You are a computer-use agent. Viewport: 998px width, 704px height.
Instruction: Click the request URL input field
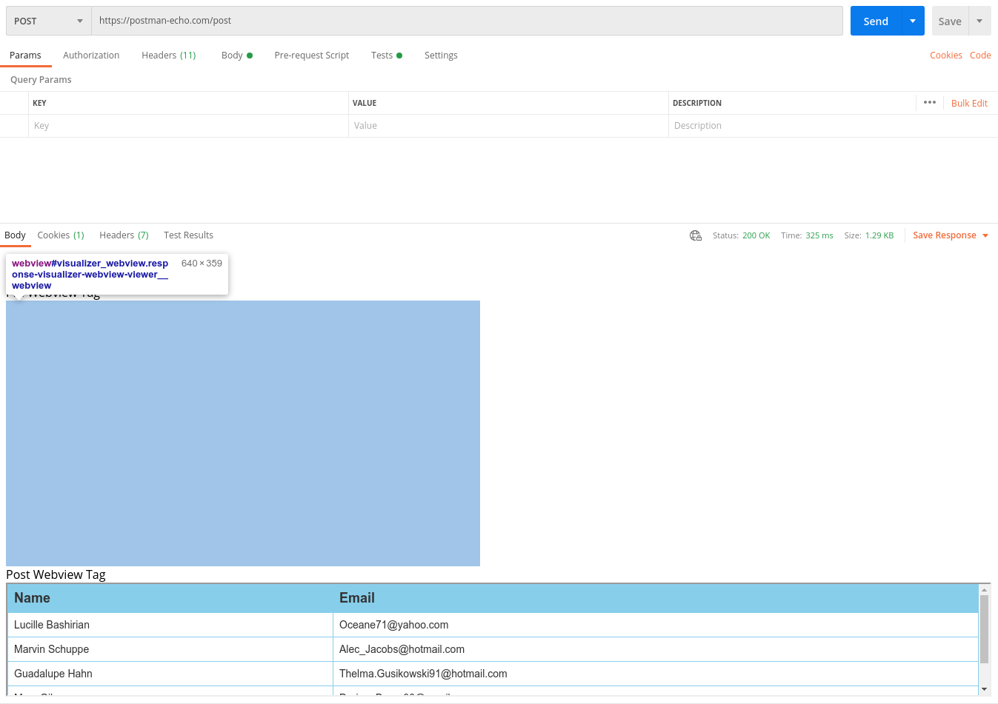pos(467,21)
